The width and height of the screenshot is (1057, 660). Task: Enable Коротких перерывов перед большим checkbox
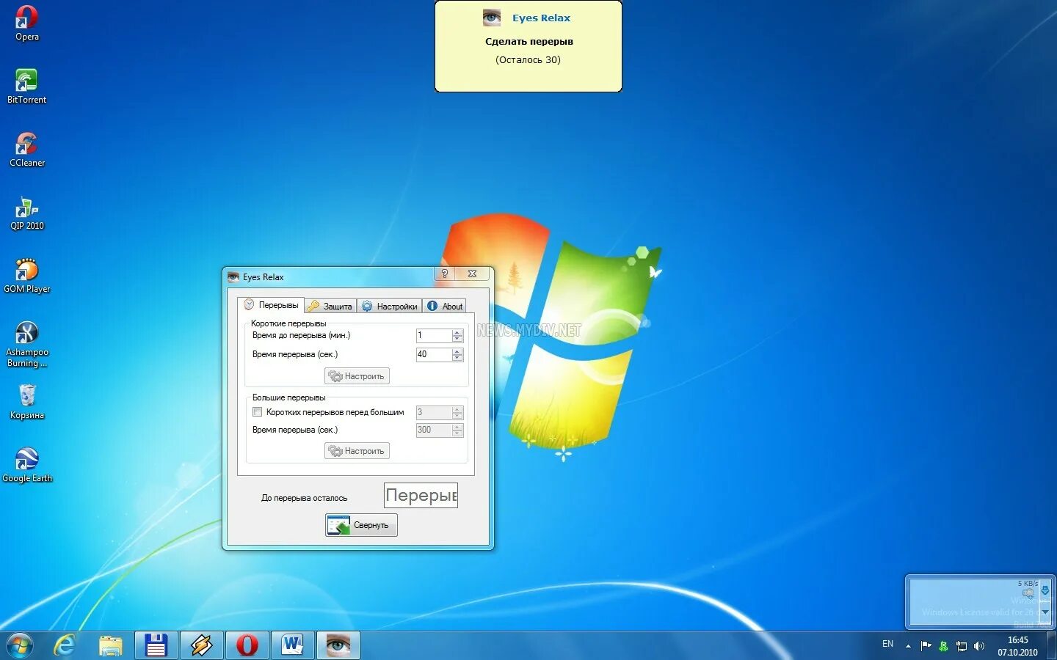(x=257, y=412)
